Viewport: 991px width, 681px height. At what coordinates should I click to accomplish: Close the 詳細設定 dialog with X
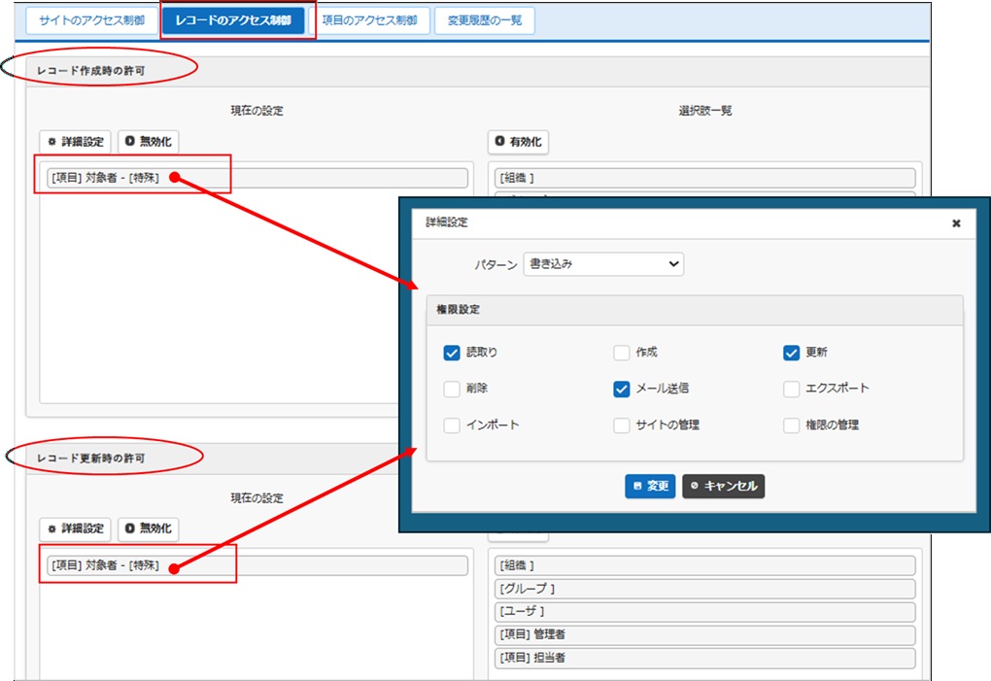pos(956,223)
